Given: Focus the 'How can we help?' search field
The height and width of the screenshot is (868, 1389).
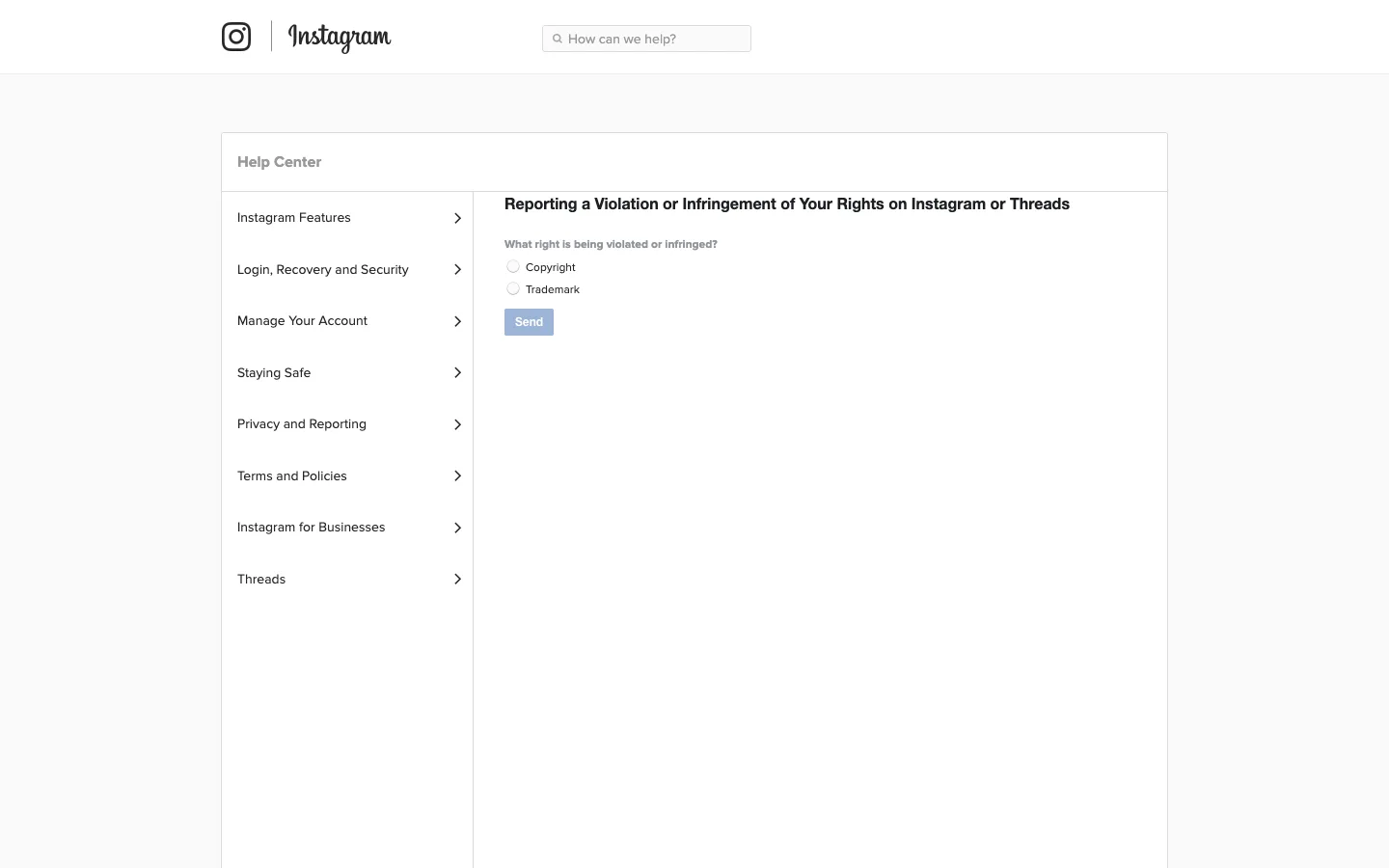Looking at the screenshot, I should 646,39.
